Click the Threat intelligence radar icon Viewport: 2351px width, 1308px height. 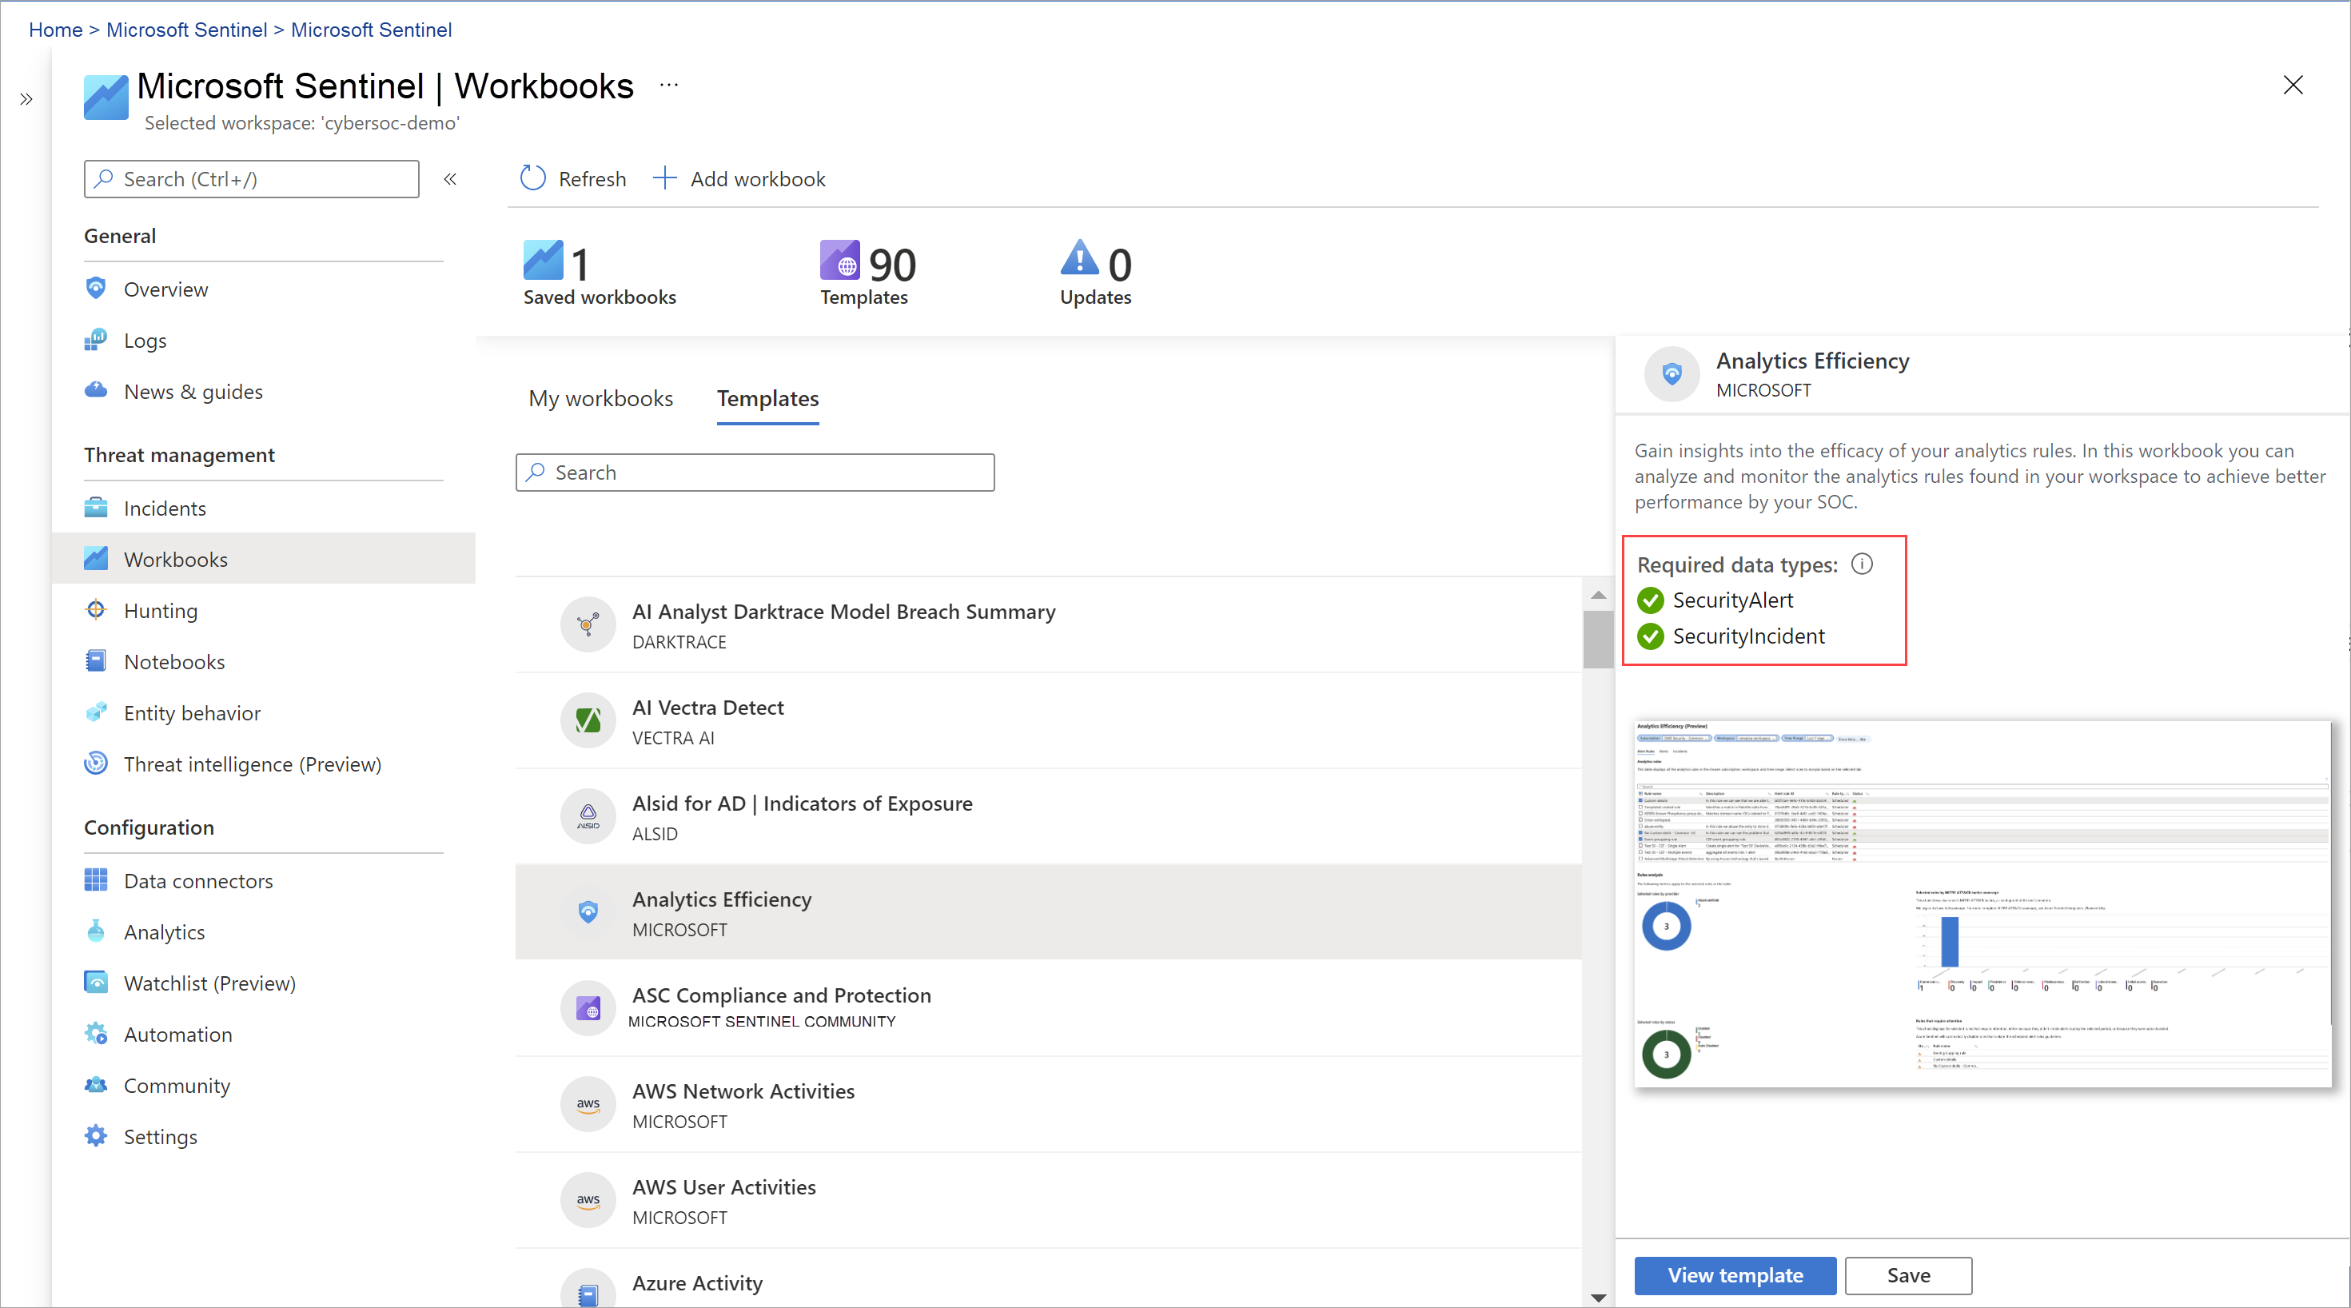96,763
